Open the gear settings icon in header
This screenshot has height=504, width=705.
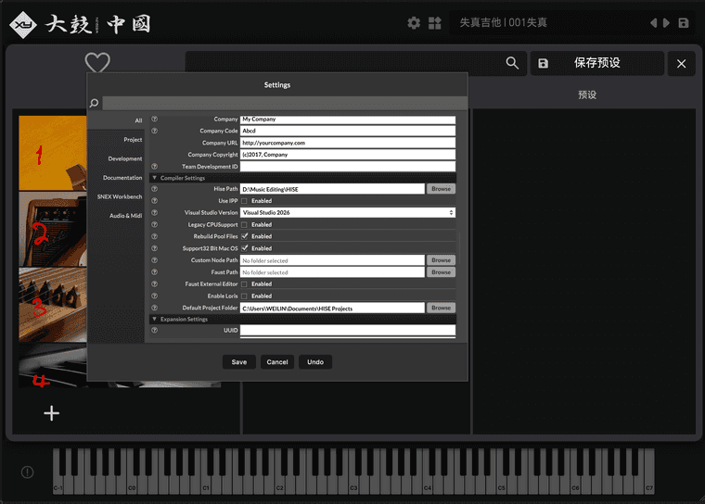(414, 23)
